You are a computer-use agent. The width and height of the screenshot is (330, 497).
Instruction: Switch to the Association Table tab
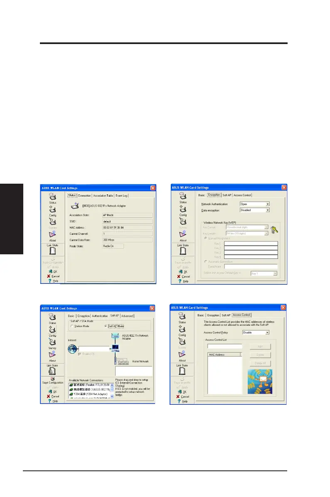click(x=103, y=196)
